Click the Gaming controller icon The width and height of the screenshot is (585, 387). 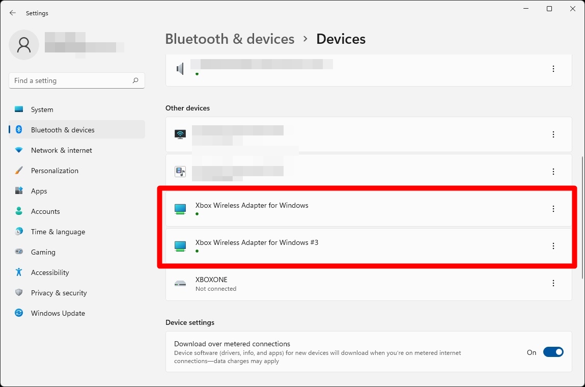pyautogui.click(x=19, y=251)
